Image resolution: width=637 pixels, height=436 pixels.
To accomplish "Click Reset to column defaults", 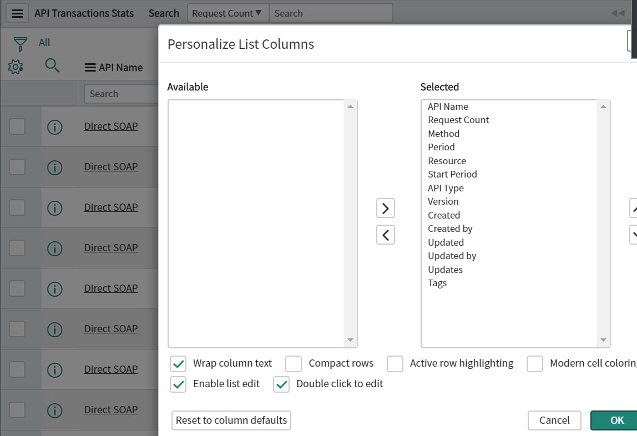I will (x=231, y=420).
